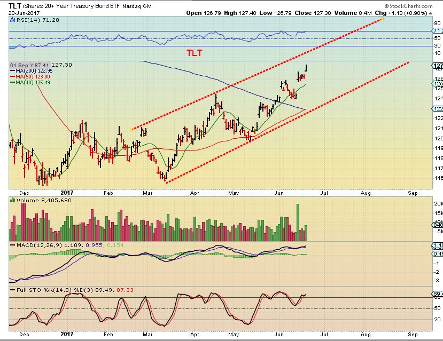Click the Jul label under the price chart
This screenshot has width=443, height=341.
(324, 193)
